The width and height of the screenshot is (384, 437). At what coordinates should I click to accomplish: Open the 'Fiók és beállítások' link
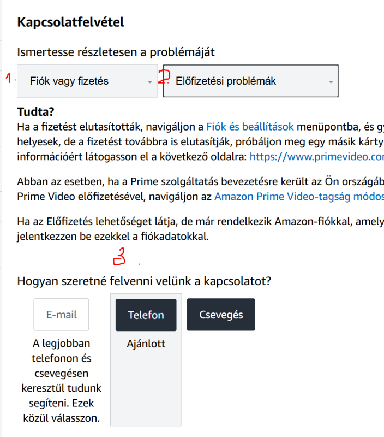tap(250, 127)
